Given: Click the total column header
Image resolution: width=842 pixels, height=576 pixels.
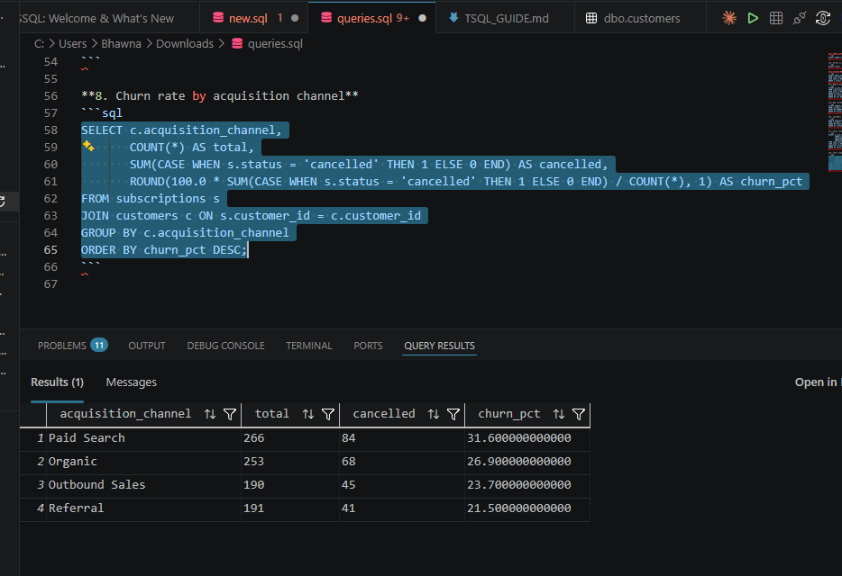Looking at the screenshot, I should (x=271, y=414).
